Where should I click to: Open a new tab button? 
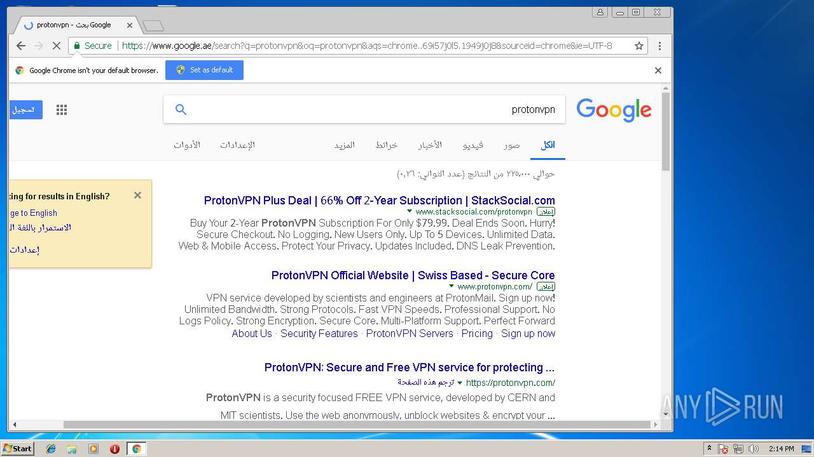153,26
